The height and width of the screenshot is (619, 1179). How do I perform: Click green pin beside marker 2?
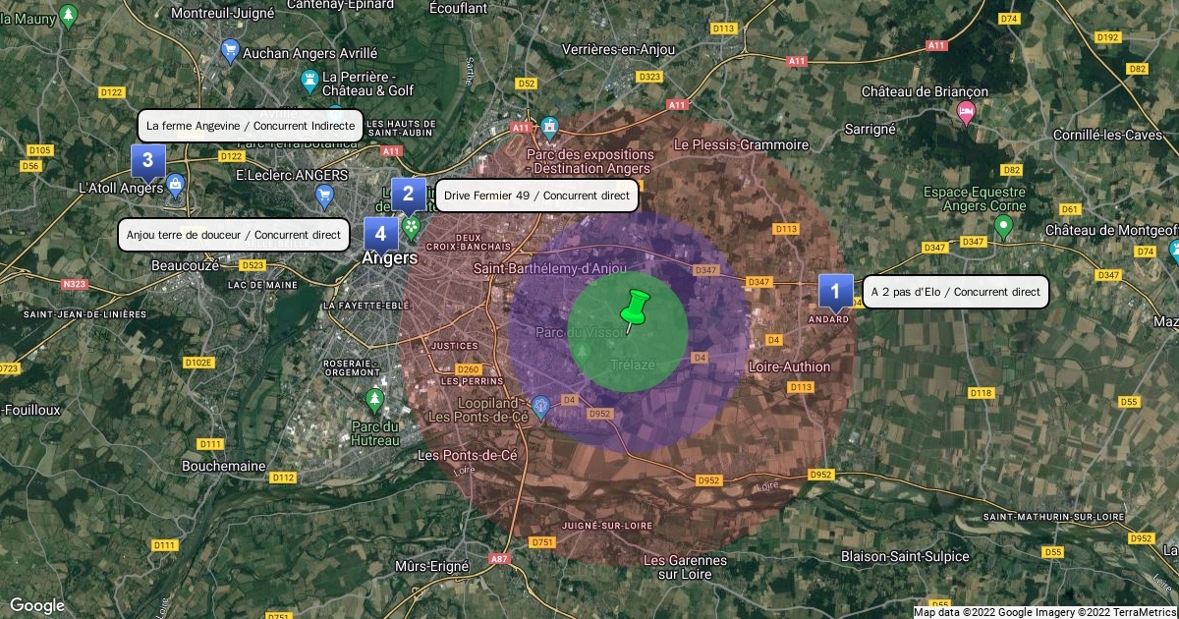point(412,228)
